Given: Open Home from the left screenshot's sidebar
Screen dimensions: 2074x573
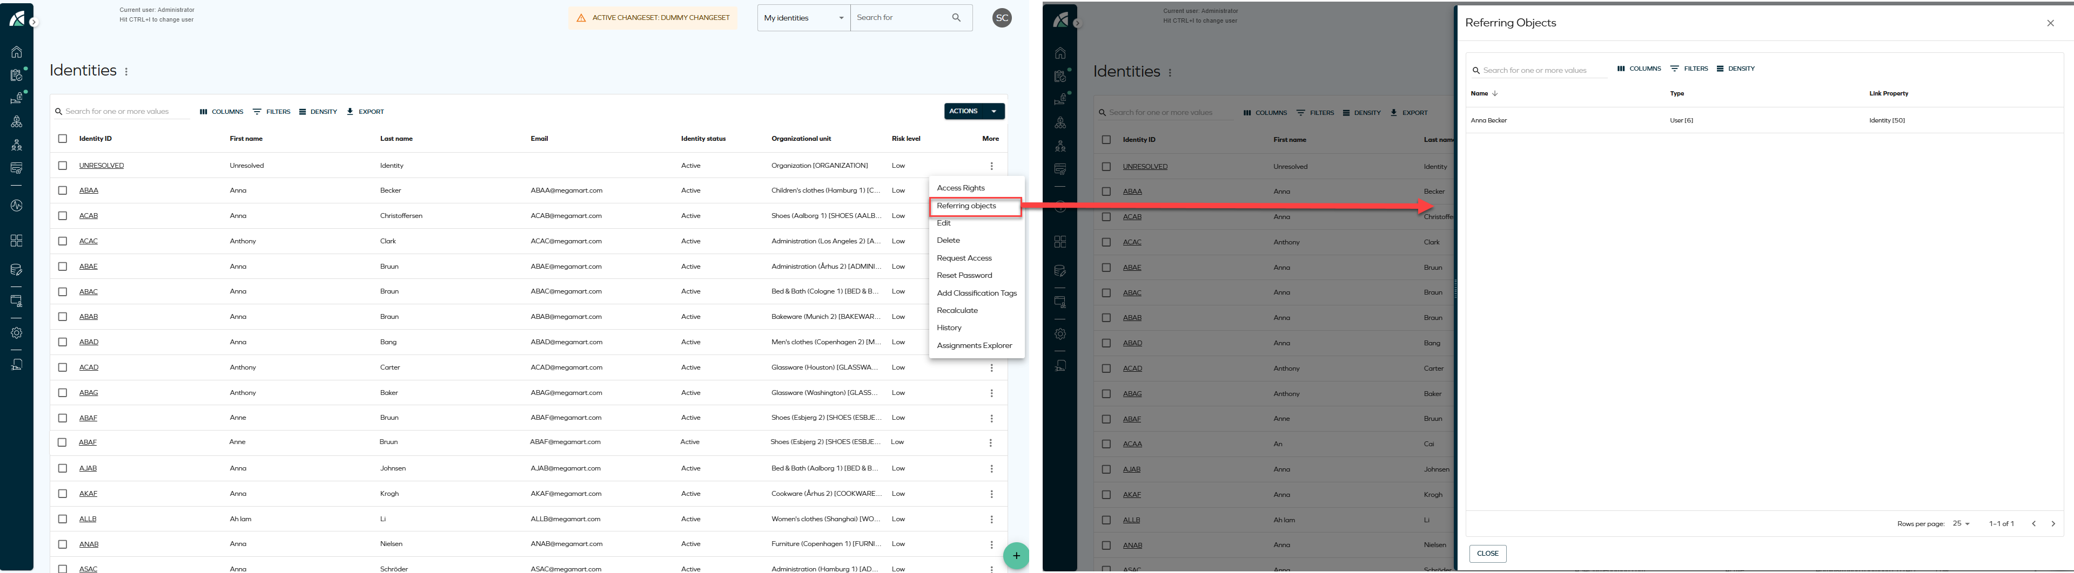Looking at the screenshot, I should click(x=16, y=52).
